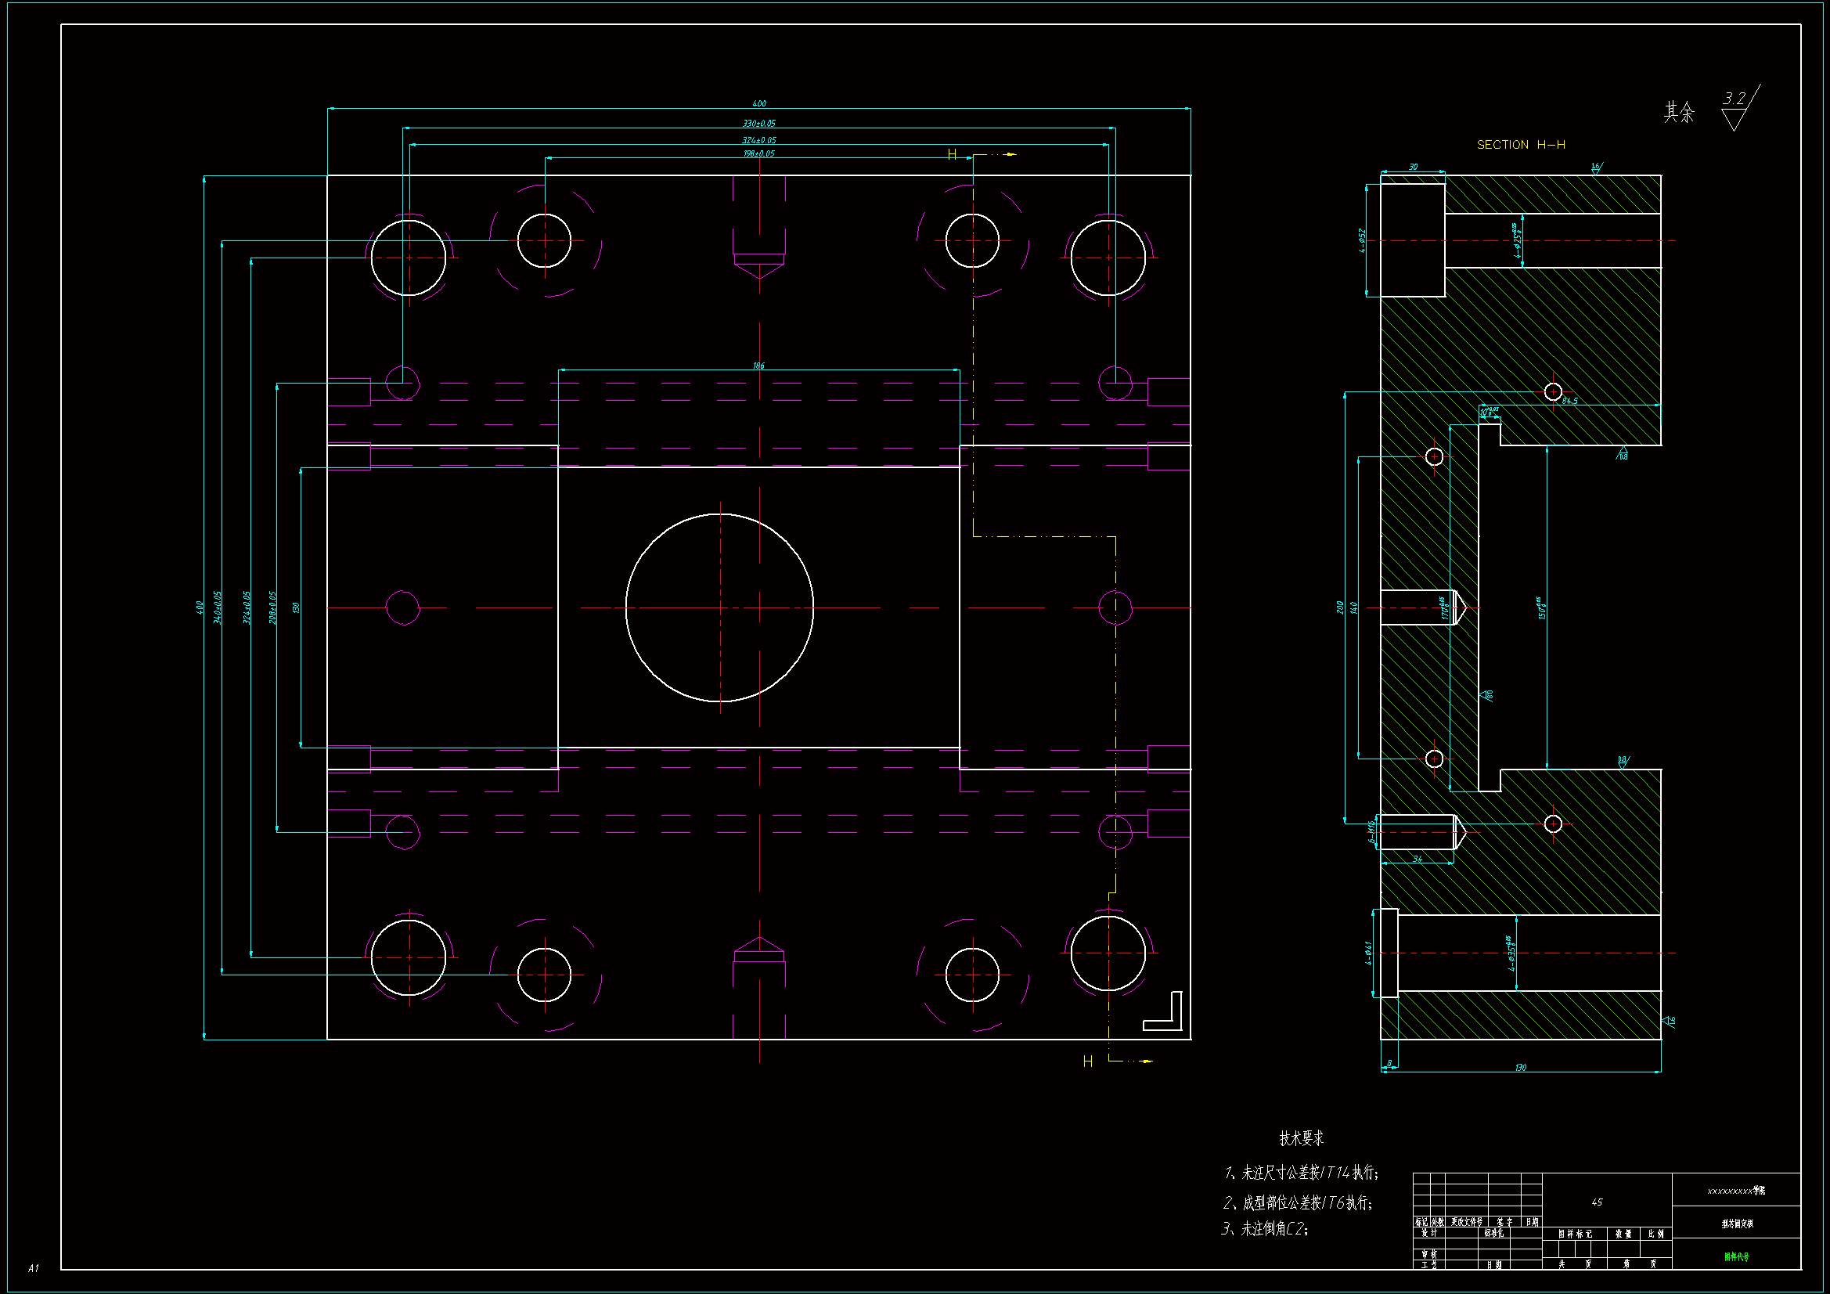1830x1294 pixels.
Task: Select the material cell reading 45
Action: (1597, 1202)
